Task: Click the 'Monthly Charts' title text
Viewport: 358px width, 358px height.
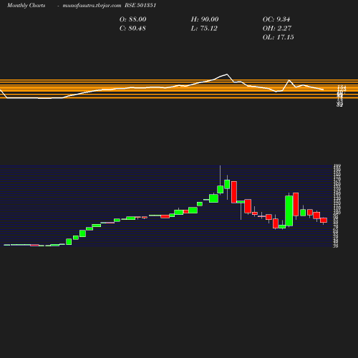Action: [x=26, y=5]
